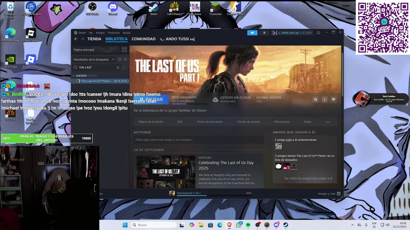Viewport: 410px width, 230px height.
Task: Click the activity comment input box
Action: (x=199, y=140)
